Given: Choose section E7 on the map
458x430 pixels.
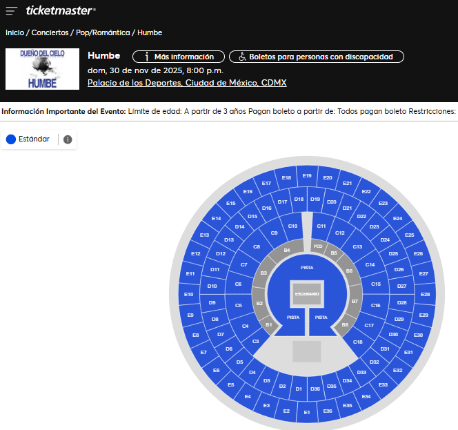Looking at the screenshot, I should (x=203, y=352).
